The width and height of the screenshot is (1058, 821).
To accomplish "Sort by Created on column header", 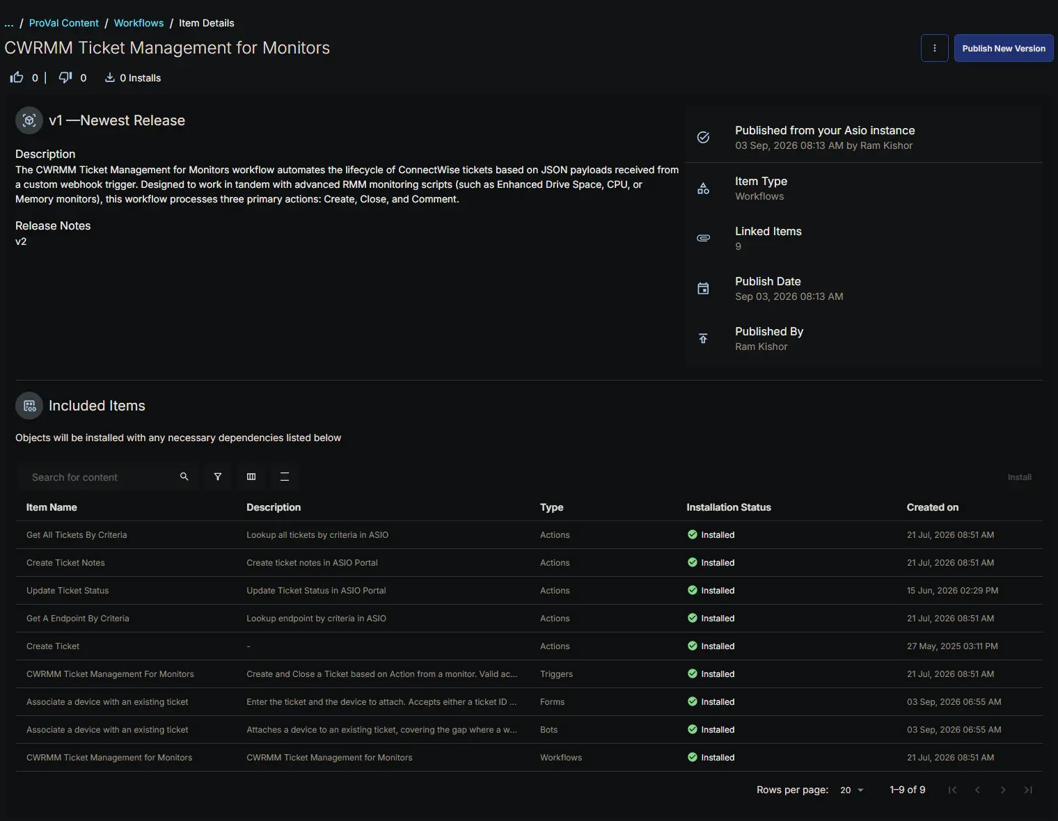I will click(932, 507).
